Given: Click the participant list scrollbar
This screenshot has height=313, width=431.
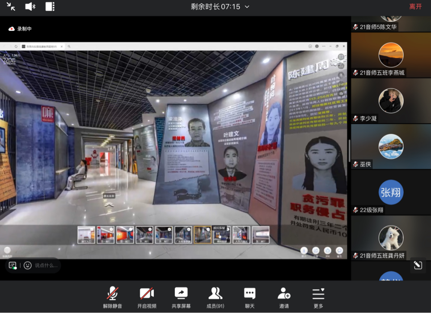Looking at the screenshot, I should (x=349, y=151).
